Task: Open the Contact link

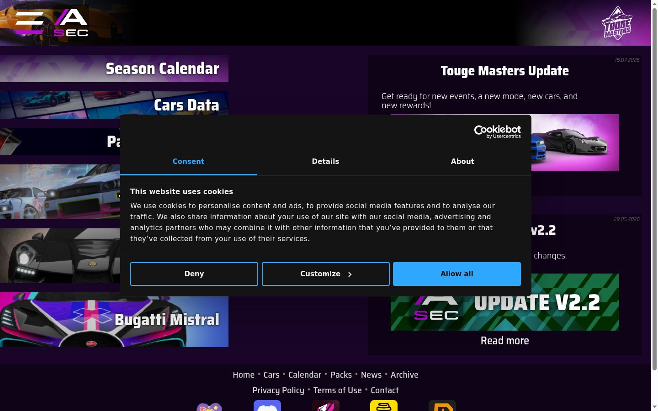Action: click(x=385, y=390)
